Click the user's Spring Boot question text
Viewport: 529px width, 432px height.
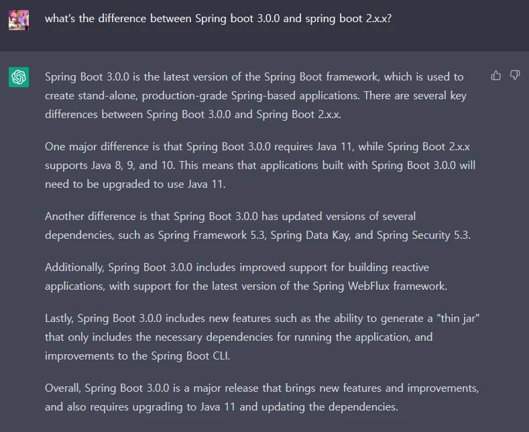click(x=218, y=19)
